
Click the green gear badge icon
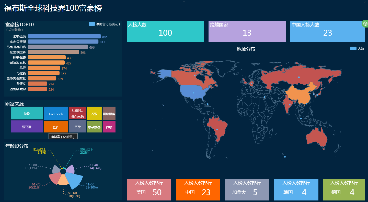coord(365,24)
